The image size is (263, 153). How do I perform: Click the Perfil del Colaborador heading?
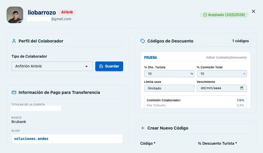point(41,41)
